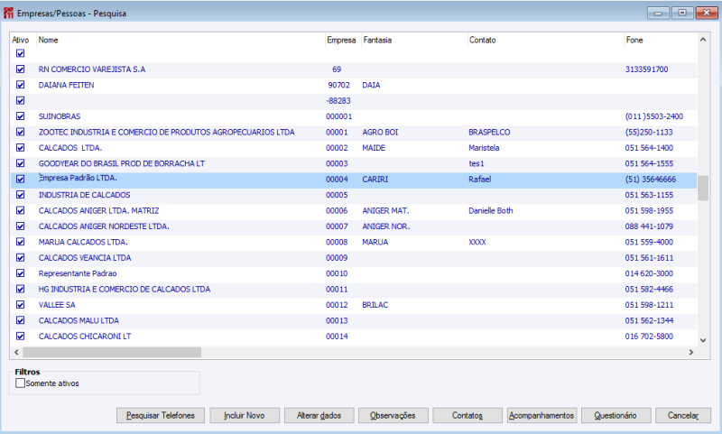Click phone number 3133591700
The height and width of the screenshot is (434, 722).
(x=646, y=69)
